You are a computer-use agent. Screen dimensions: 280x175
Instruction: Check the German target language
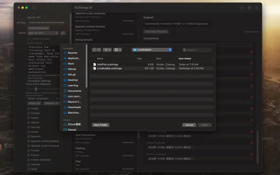pyautogui.click(x=29, y=127)
